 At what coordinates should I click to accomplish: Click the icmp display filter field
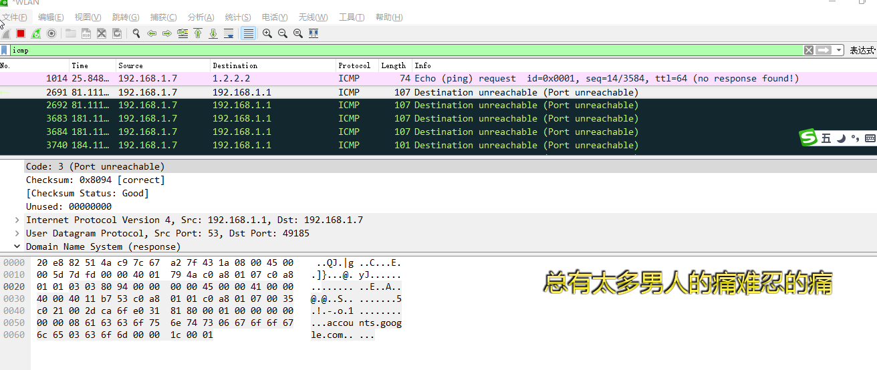coord(406,50)
